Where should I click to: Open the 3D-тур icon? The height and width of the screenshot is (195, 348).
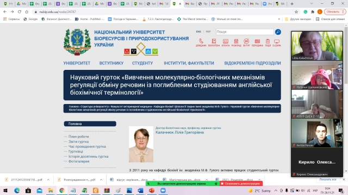point(246,42)
